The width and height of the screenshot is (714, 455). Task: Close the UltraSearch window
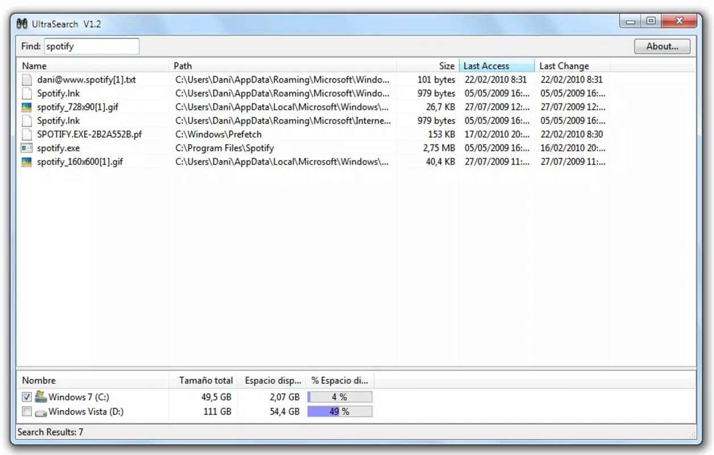pyautogui.click(x=678, y=22)
